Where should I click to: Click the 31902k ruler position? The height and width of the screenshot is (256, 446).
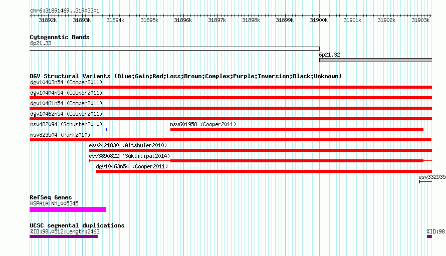pyautogui.click(x=386, y=20)
